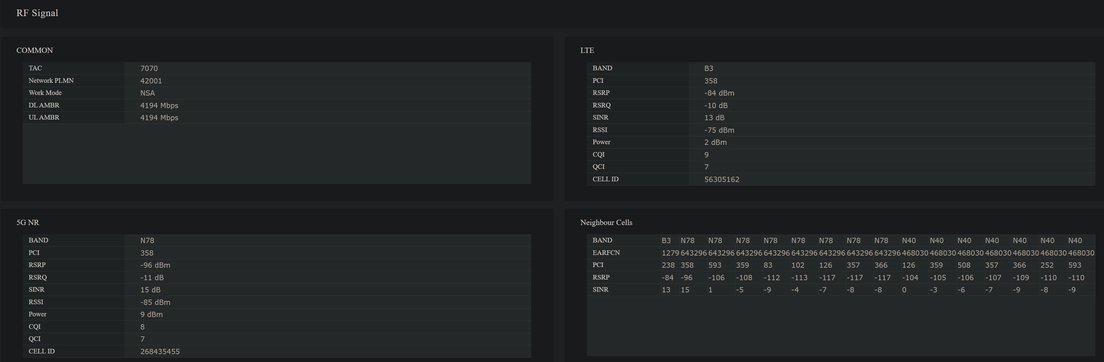This screenshot has width=1104, height=362.
Task: Click Network PLMN value 42001
Action: click(x=151, y=81)
